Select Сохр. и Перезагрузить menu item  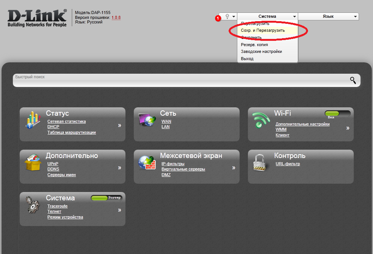tap(263, 30)
